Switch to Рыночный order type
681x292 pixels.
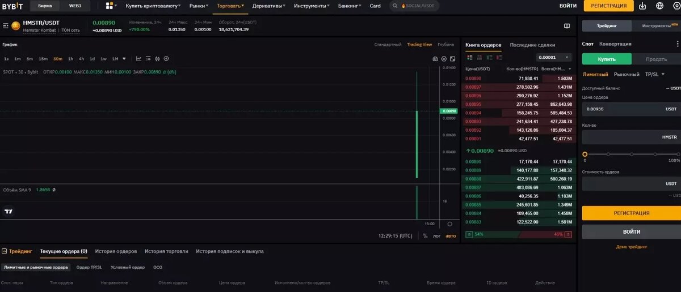[x=627, y=74]
